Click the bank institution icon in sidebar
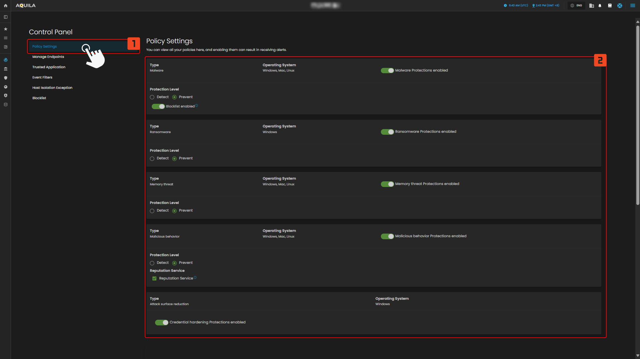Viewport: 640px width, 359px height. click(x=5, y=69)
